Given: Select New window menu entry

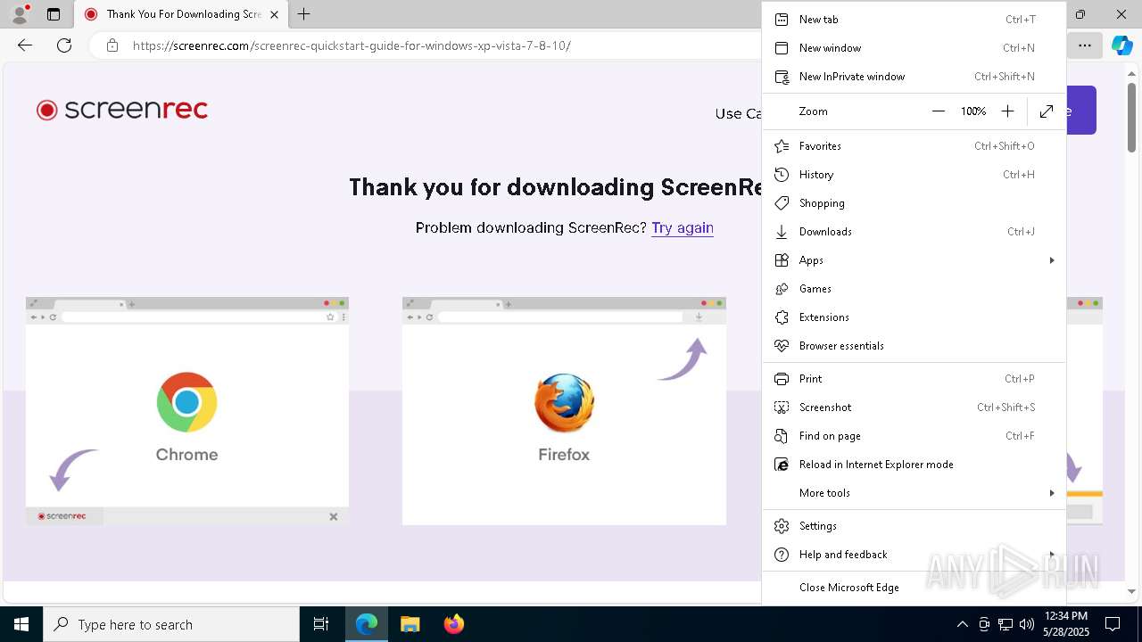Looking at the screenshot, I should (914, 48).
